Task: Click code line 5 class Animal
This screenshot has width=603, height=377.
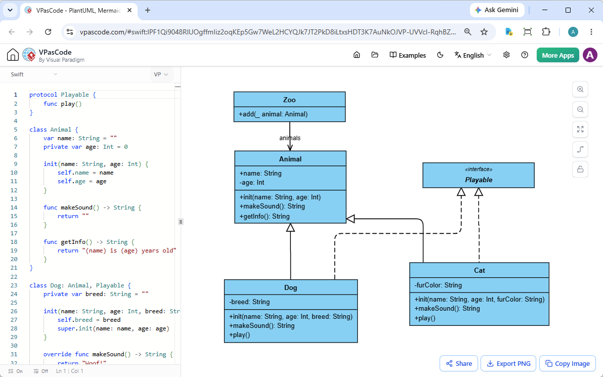Action: [54, 130]
